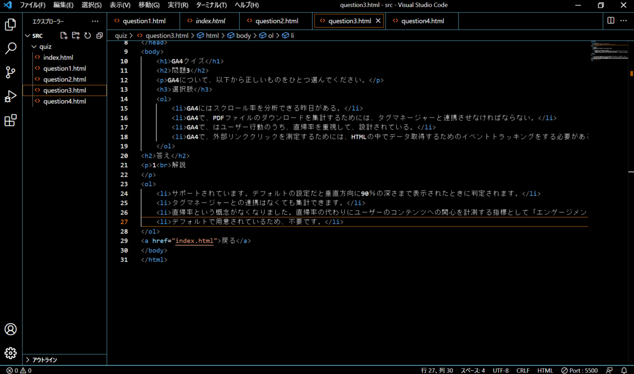Open question4.html in the explorer tree
The height and width of the screenshot is (374, 634).
(x=64, y=101)
